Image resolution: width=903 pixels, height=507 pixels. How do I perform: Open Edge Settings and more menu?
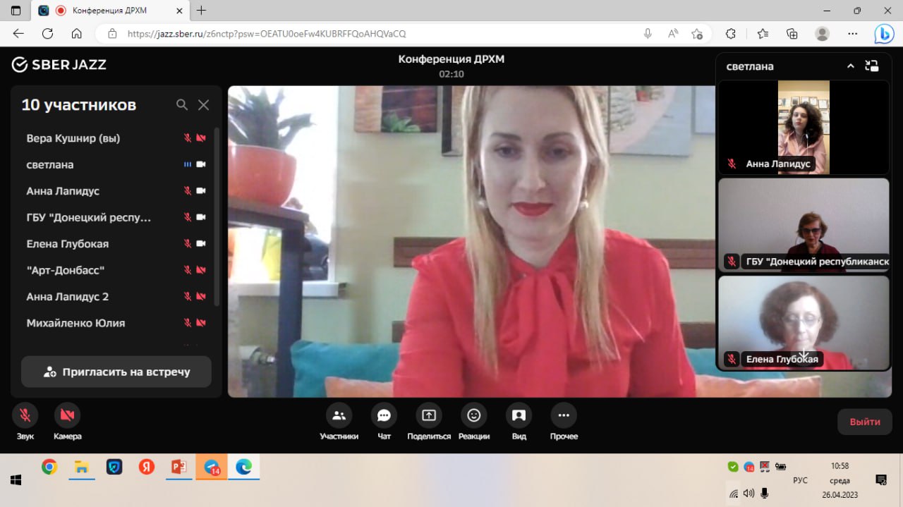[x=852, y=34]
